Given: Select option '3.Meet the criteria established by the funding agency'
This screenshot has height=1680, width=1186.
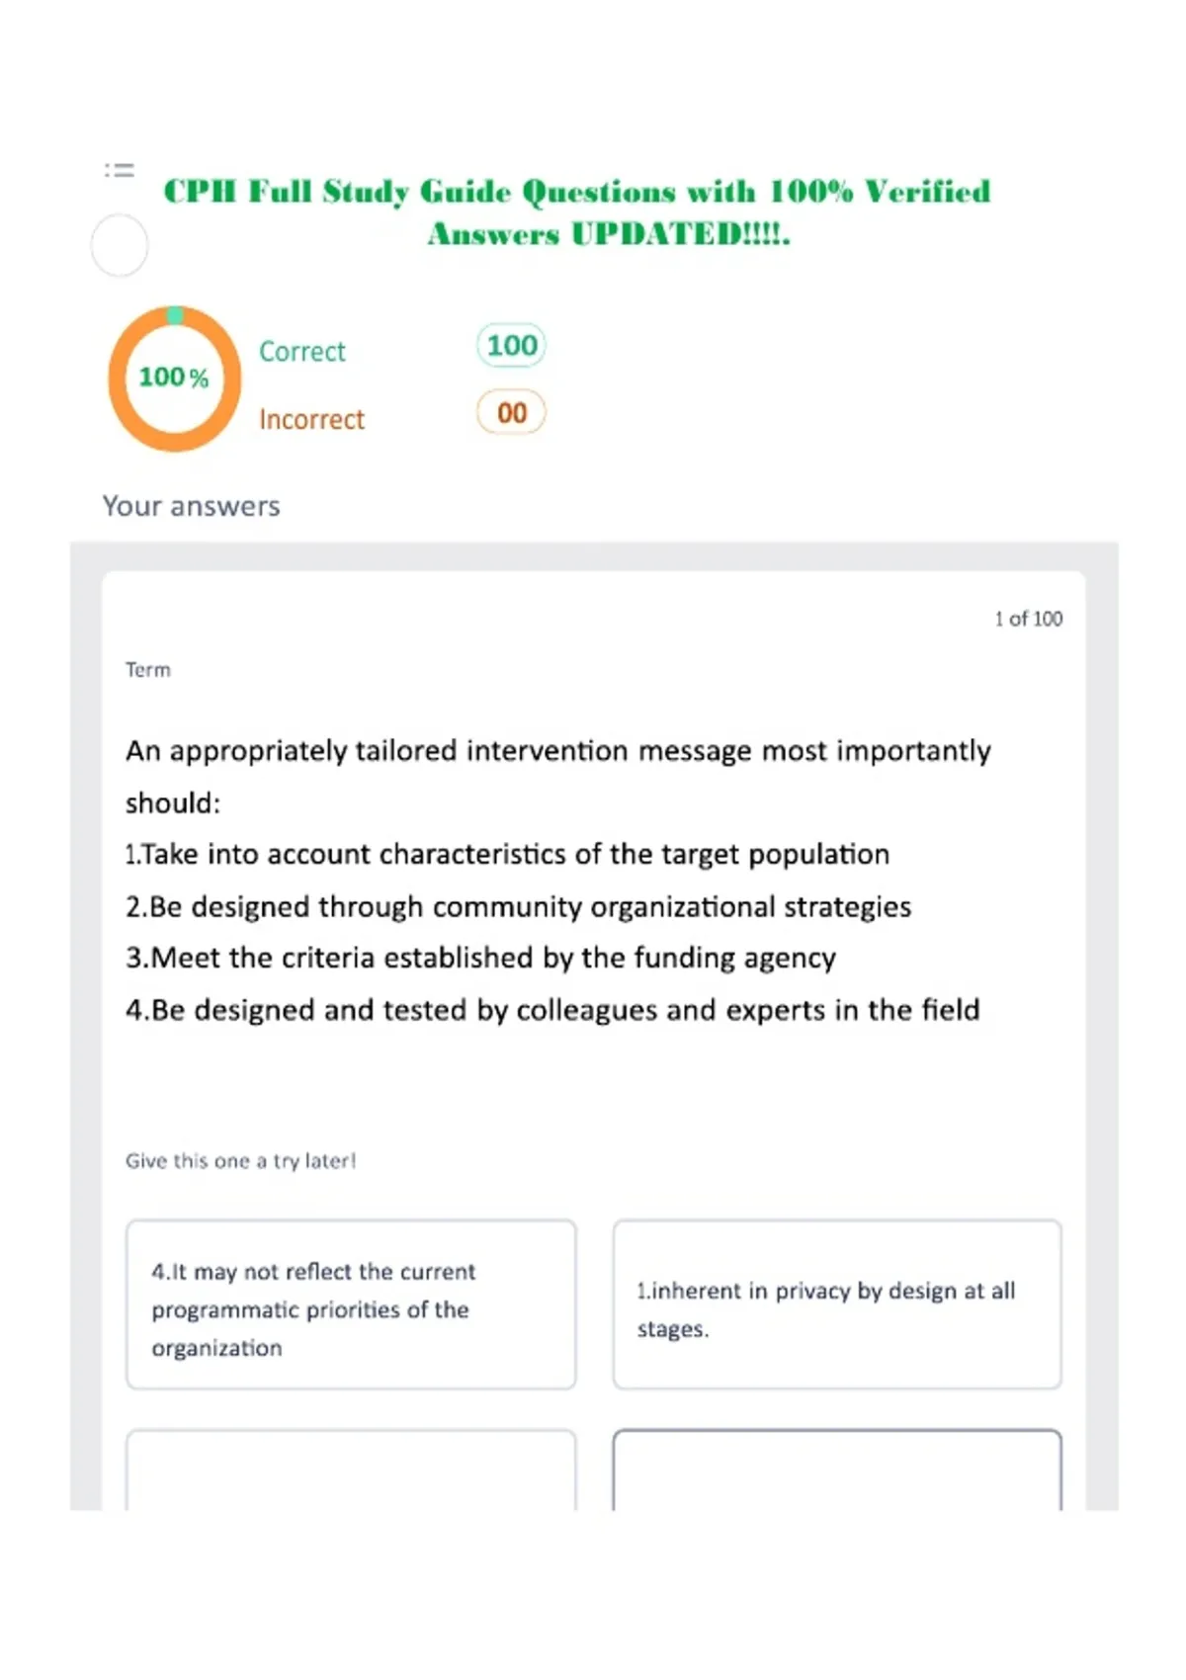Looking at the screenshot, I should pyautogui.click(x=480, y=958).
